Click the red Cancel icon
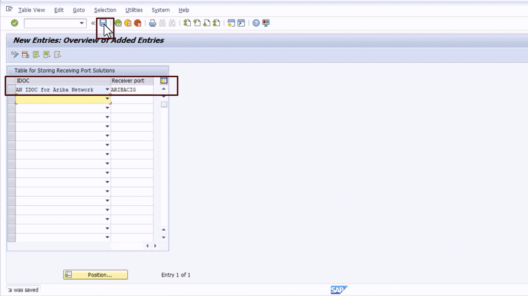 click(138, 23)
